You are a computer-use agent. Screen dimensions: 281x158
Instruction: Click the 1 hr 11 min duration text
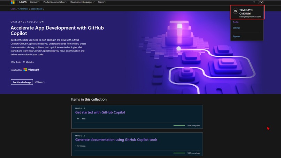click(80, 119)
